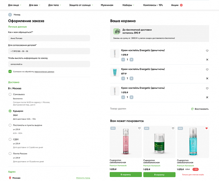This screenshot has width=219, height=181.
Task: Favorite the first recommended pink serum
Action: (x=139, y=128)
